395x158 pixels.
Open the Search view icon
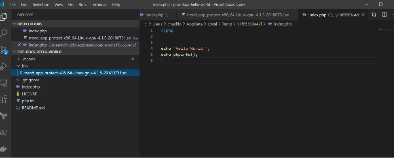[x=4, y=33]
